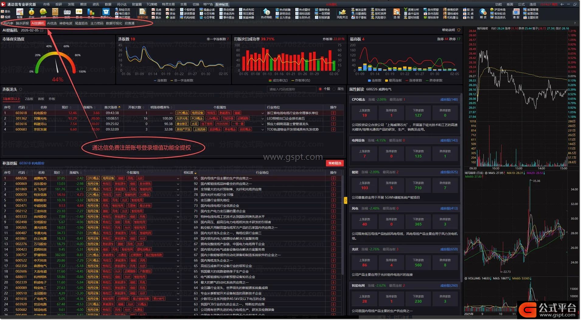
Task: Click the 策略精选 red button
Action: point(335,163)
